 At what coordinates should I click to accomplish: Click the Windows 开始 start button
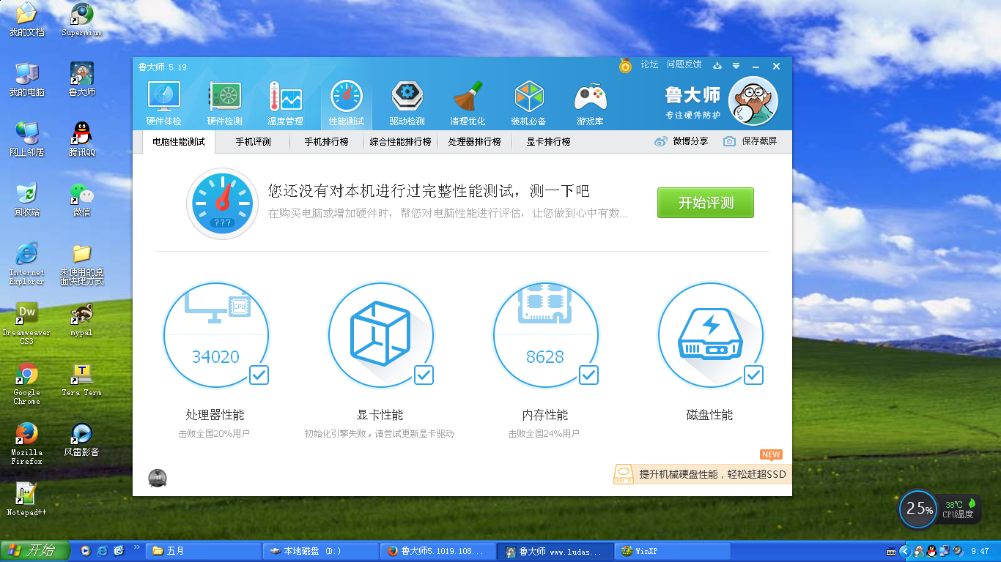tap(35, 551)
